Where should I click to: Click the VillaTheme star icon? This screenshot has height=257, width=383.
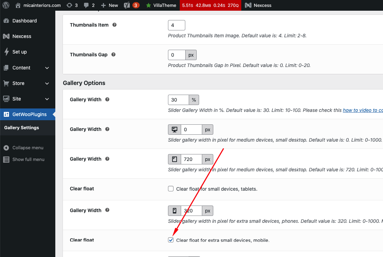click(x=148, y=6)
